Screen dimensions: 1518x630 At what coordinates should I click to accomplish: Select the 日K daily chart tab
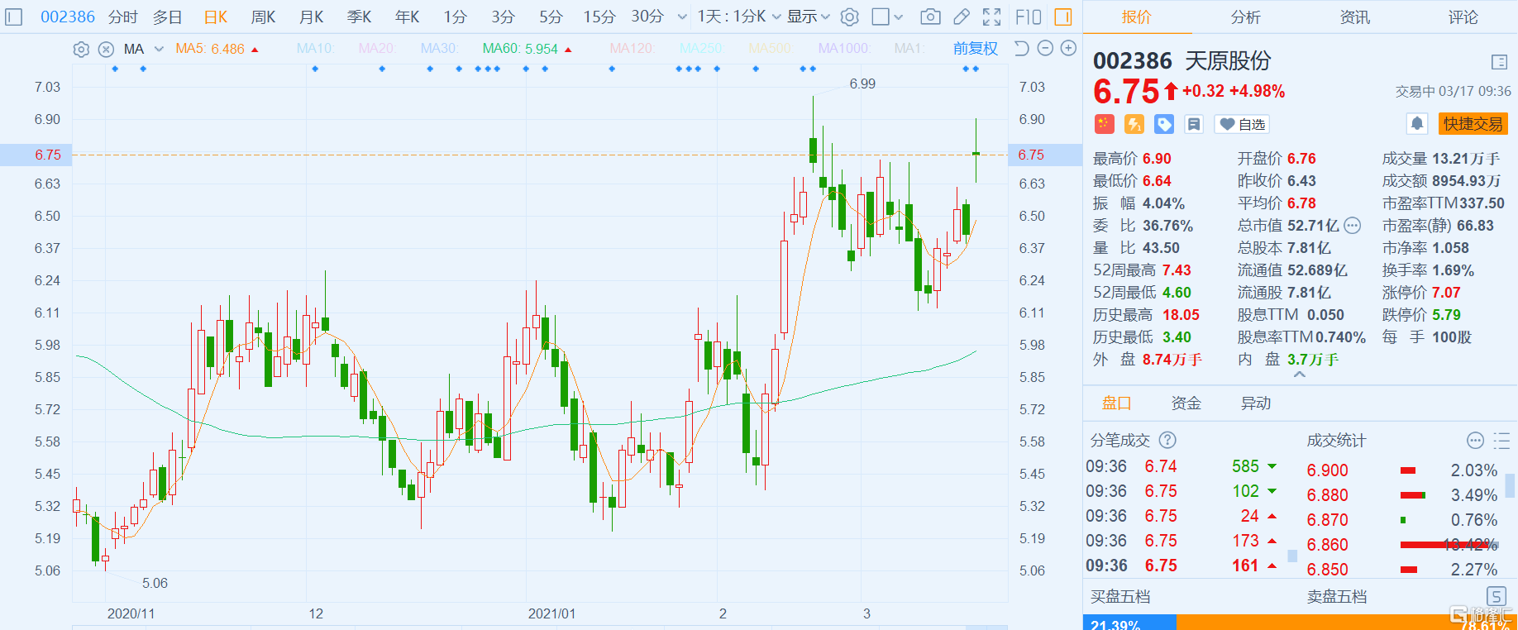point(216,17)
